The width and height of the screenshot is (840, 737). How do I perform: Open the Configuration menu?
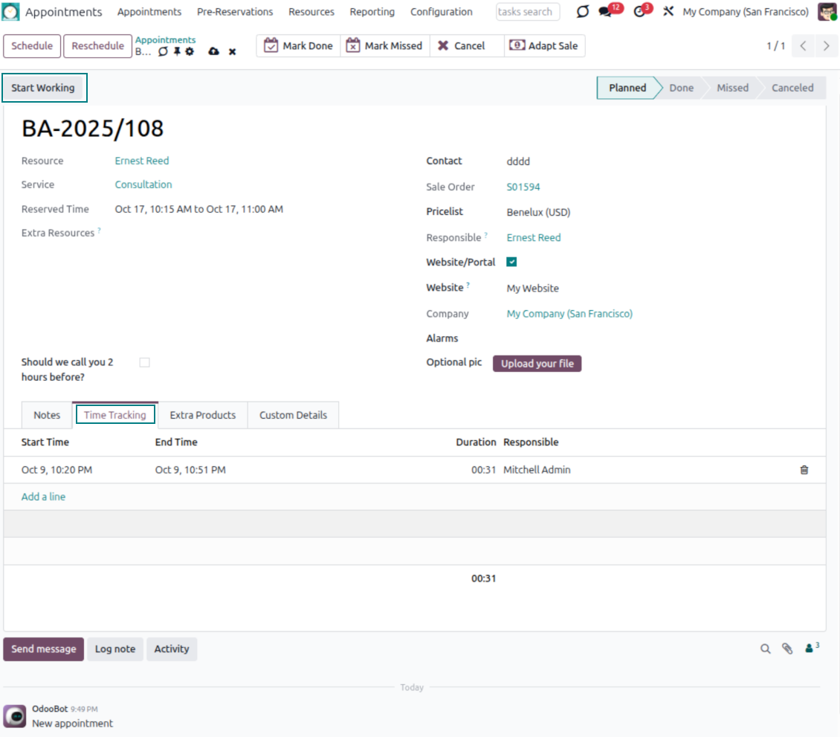pos(441,12)
